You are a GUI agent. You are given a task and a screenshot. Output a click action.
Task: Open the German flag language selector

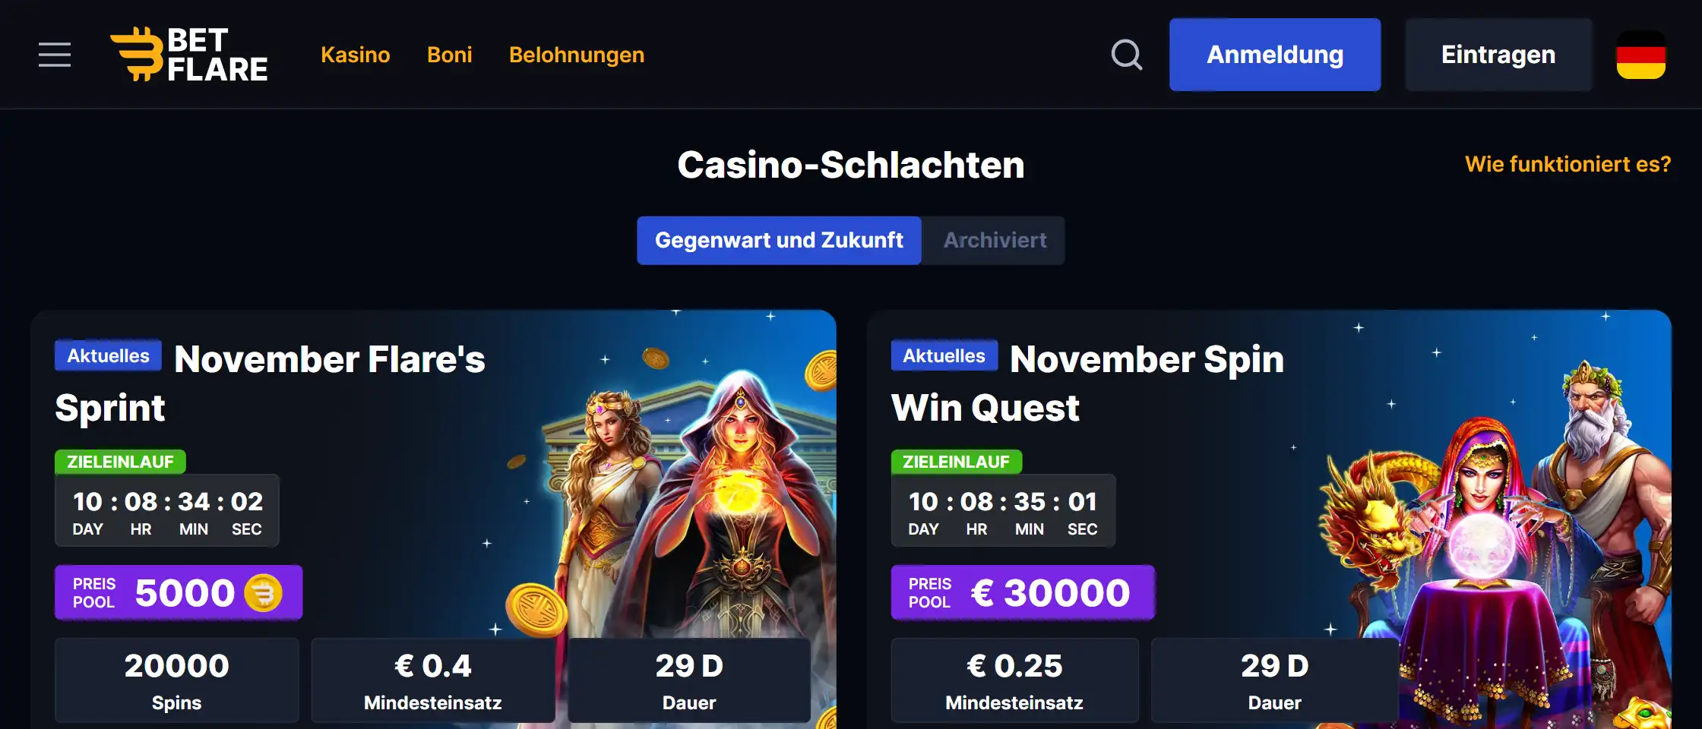coord(1641,55)
